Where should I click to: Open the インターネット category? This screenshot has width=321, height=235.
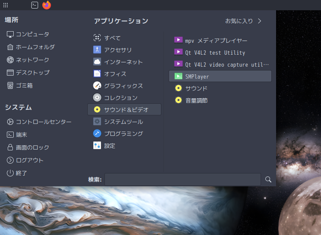[124, 62]
